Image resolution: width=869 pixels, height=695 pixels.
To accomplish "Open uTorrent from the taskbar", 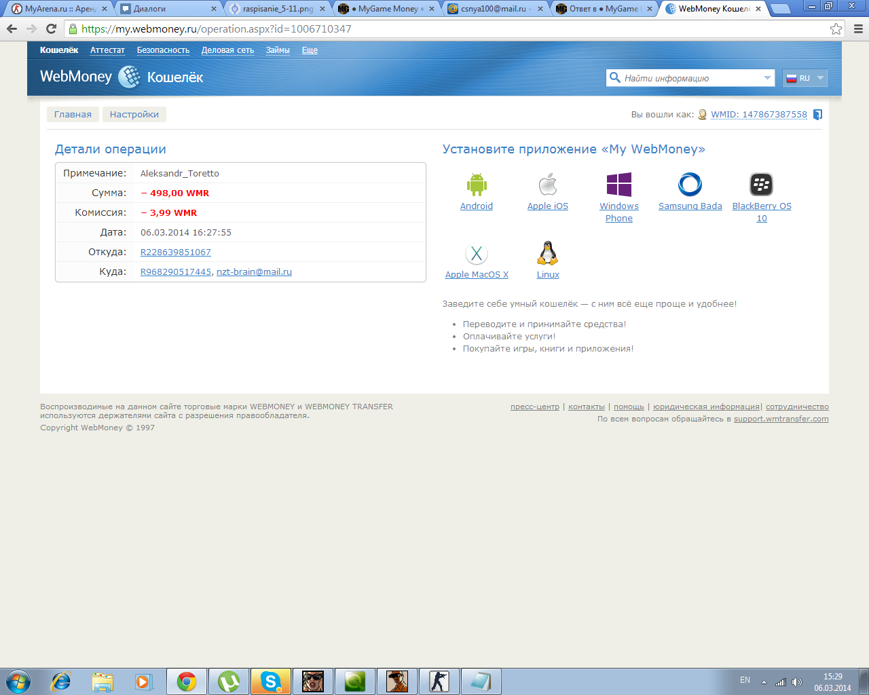I will point(229,681).
